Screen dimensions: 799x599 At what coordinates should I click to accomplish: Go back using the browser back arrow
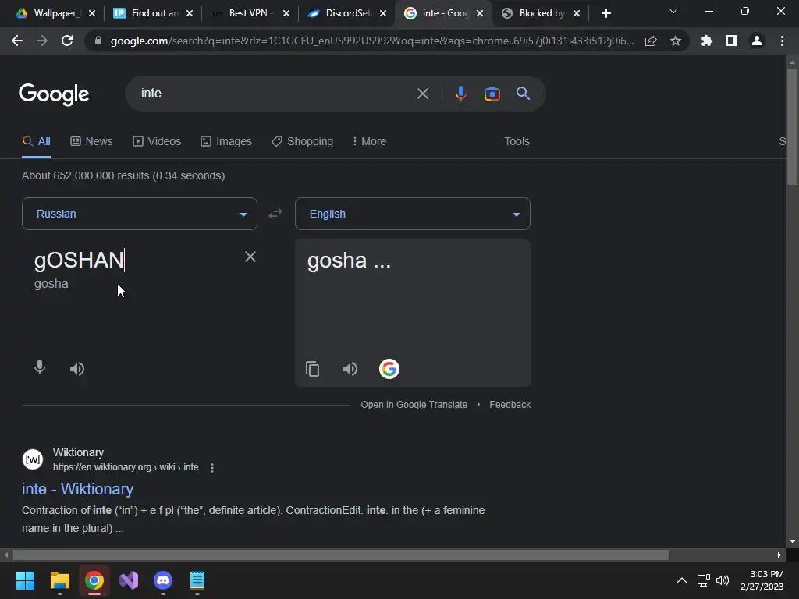[17, 41]
